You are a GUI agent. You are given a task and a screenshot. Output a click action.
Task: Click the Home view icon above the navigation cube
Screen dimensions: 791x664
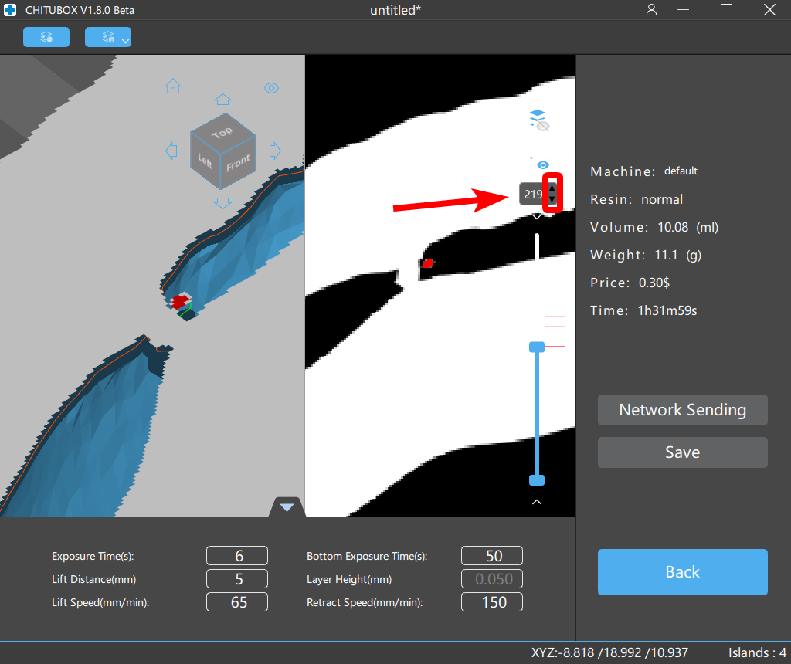pyautogui.click(x=173, y=87)
